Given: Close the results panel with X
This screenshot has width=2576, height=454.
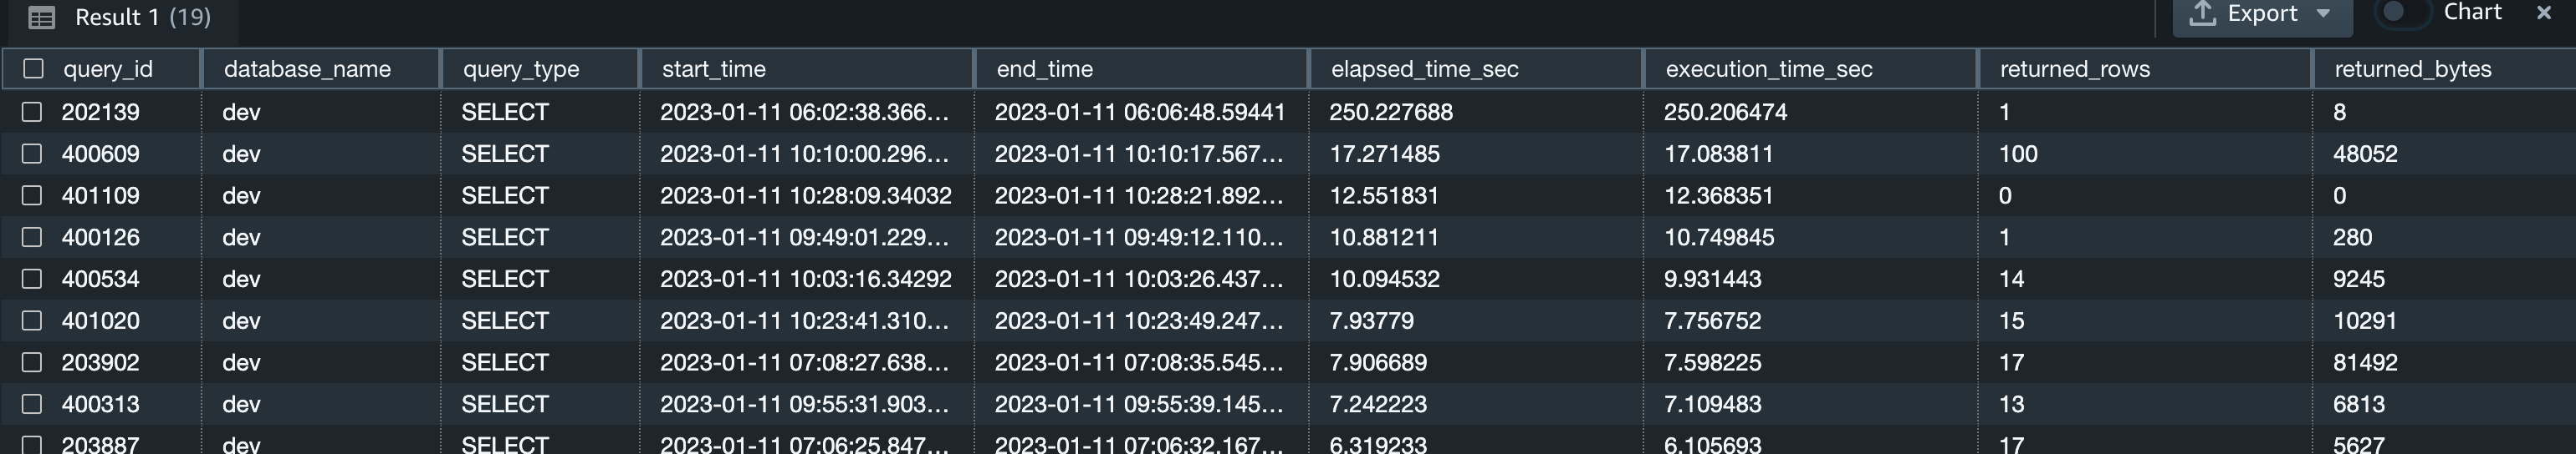Looking at the screenshot, I should pos(2544,13).
